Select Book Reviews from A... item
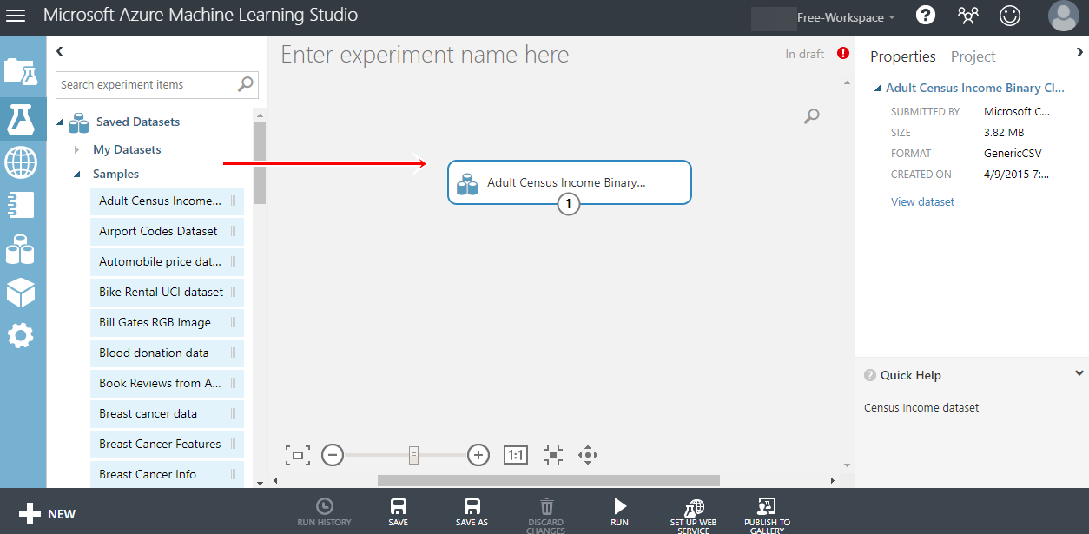The image size is (1089, 534). pos(167,383)
